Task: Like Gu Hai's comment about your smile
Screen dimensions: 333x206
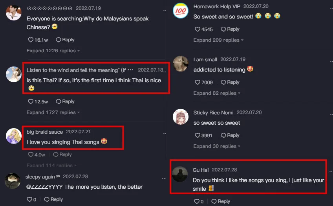Action: pos(197,201)
